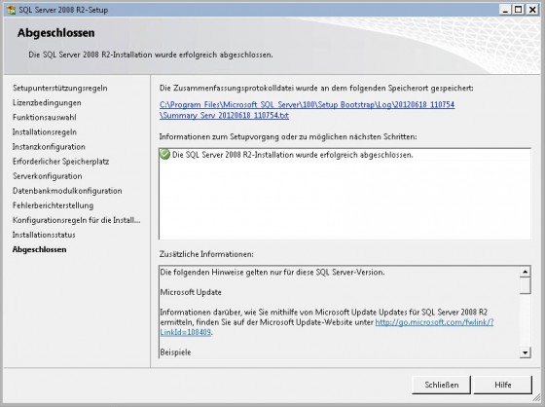Select the Setupunterstützungsregeln step

click(59, 88)
